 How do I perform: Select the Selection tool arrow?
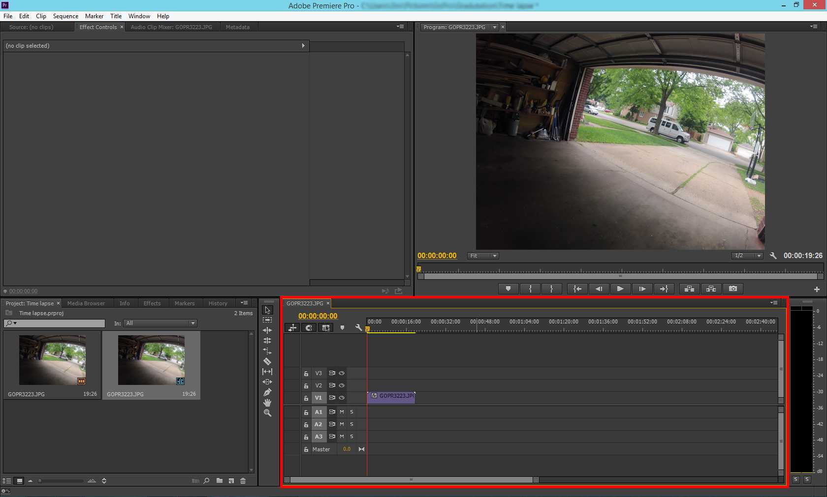coord(267,310)
